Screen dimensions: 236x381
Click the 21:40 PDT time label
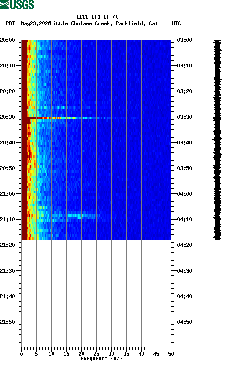(8, 296)
